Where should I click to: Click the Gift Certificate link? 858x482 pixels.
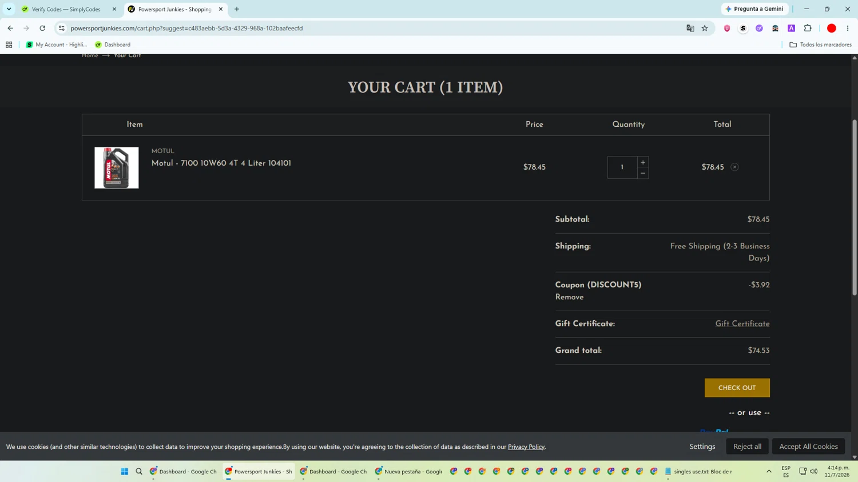coord(742,324)
